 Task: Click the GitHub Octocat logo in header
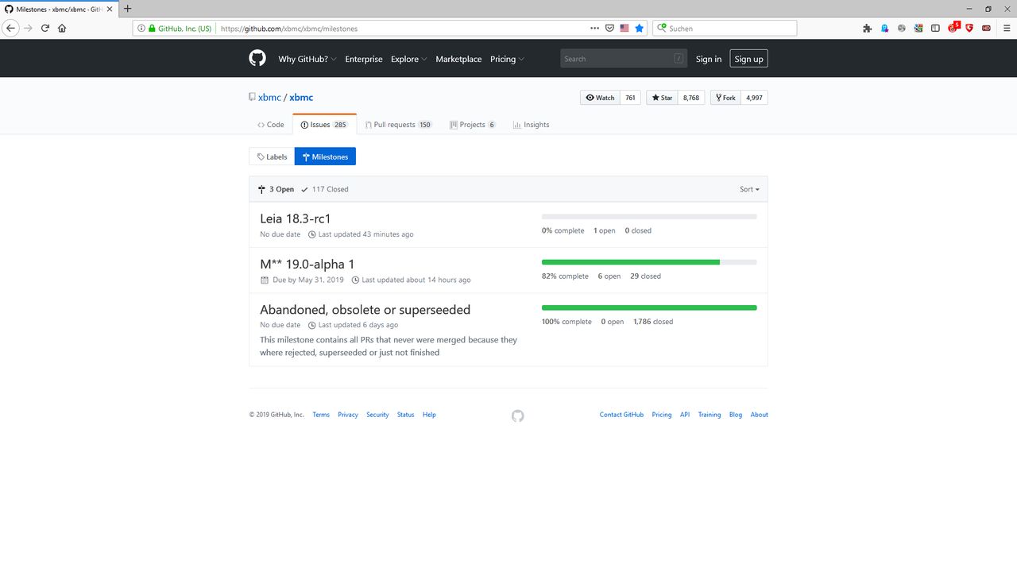(257, 58)
